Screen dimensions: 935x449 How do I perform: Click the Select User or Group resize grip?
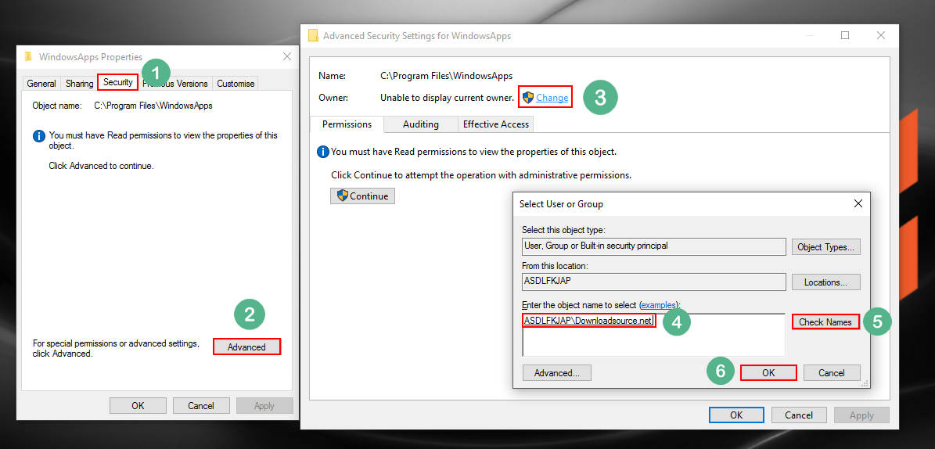(x=864, y=385)
